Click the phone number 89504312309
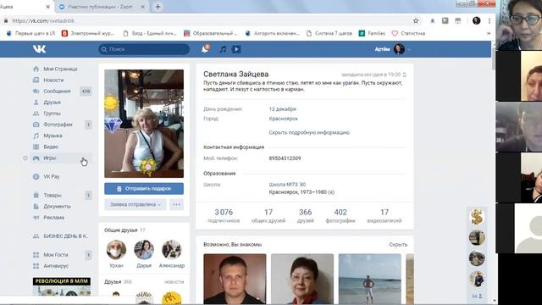Image resolution: width=542 pixels, height=305 pixels. 285,158
